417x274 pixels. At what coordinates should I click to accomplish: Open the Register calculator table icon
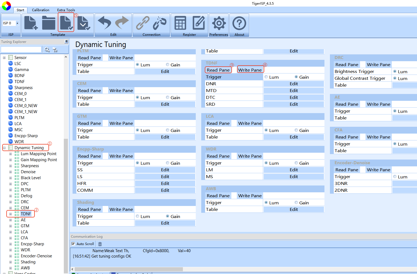(x=180, y=23)
